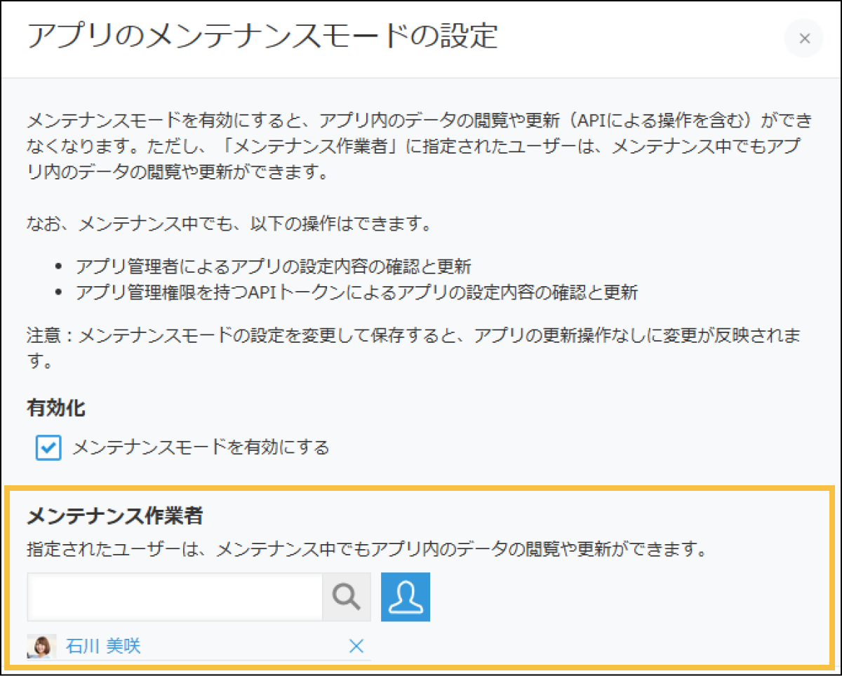The height and width of the screenshot is (676, 842).
Task: Toggle the メンテナンスモードを有効にする checkbox
Action: click(48, 448)
